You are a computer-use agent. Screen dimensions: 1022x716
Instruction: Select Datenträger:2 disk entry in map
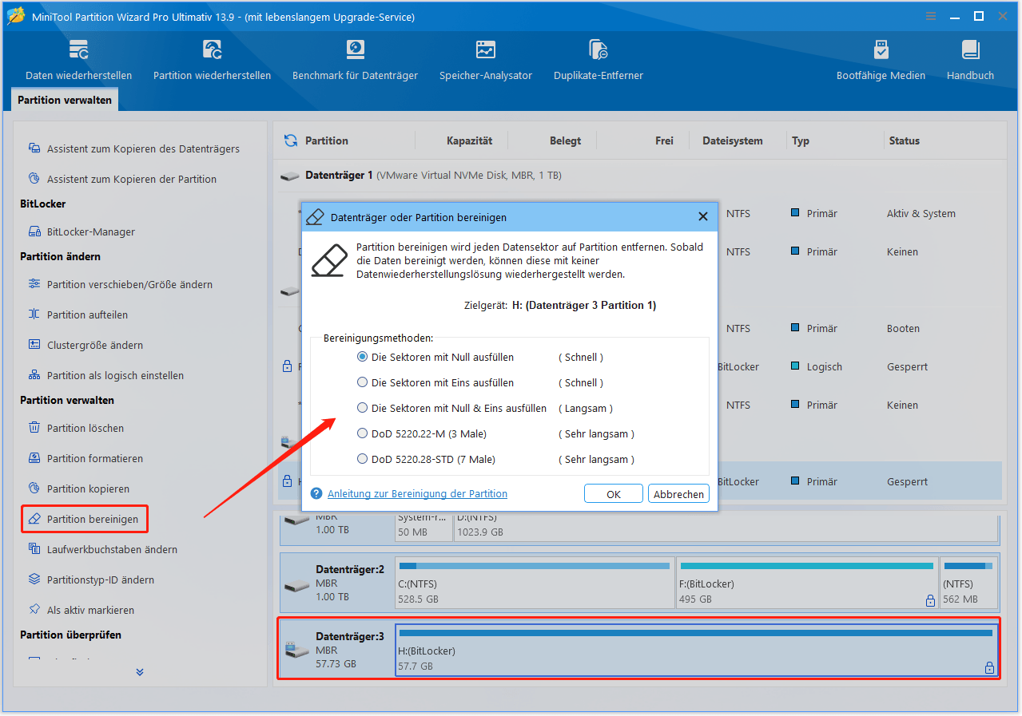[337, 584]
